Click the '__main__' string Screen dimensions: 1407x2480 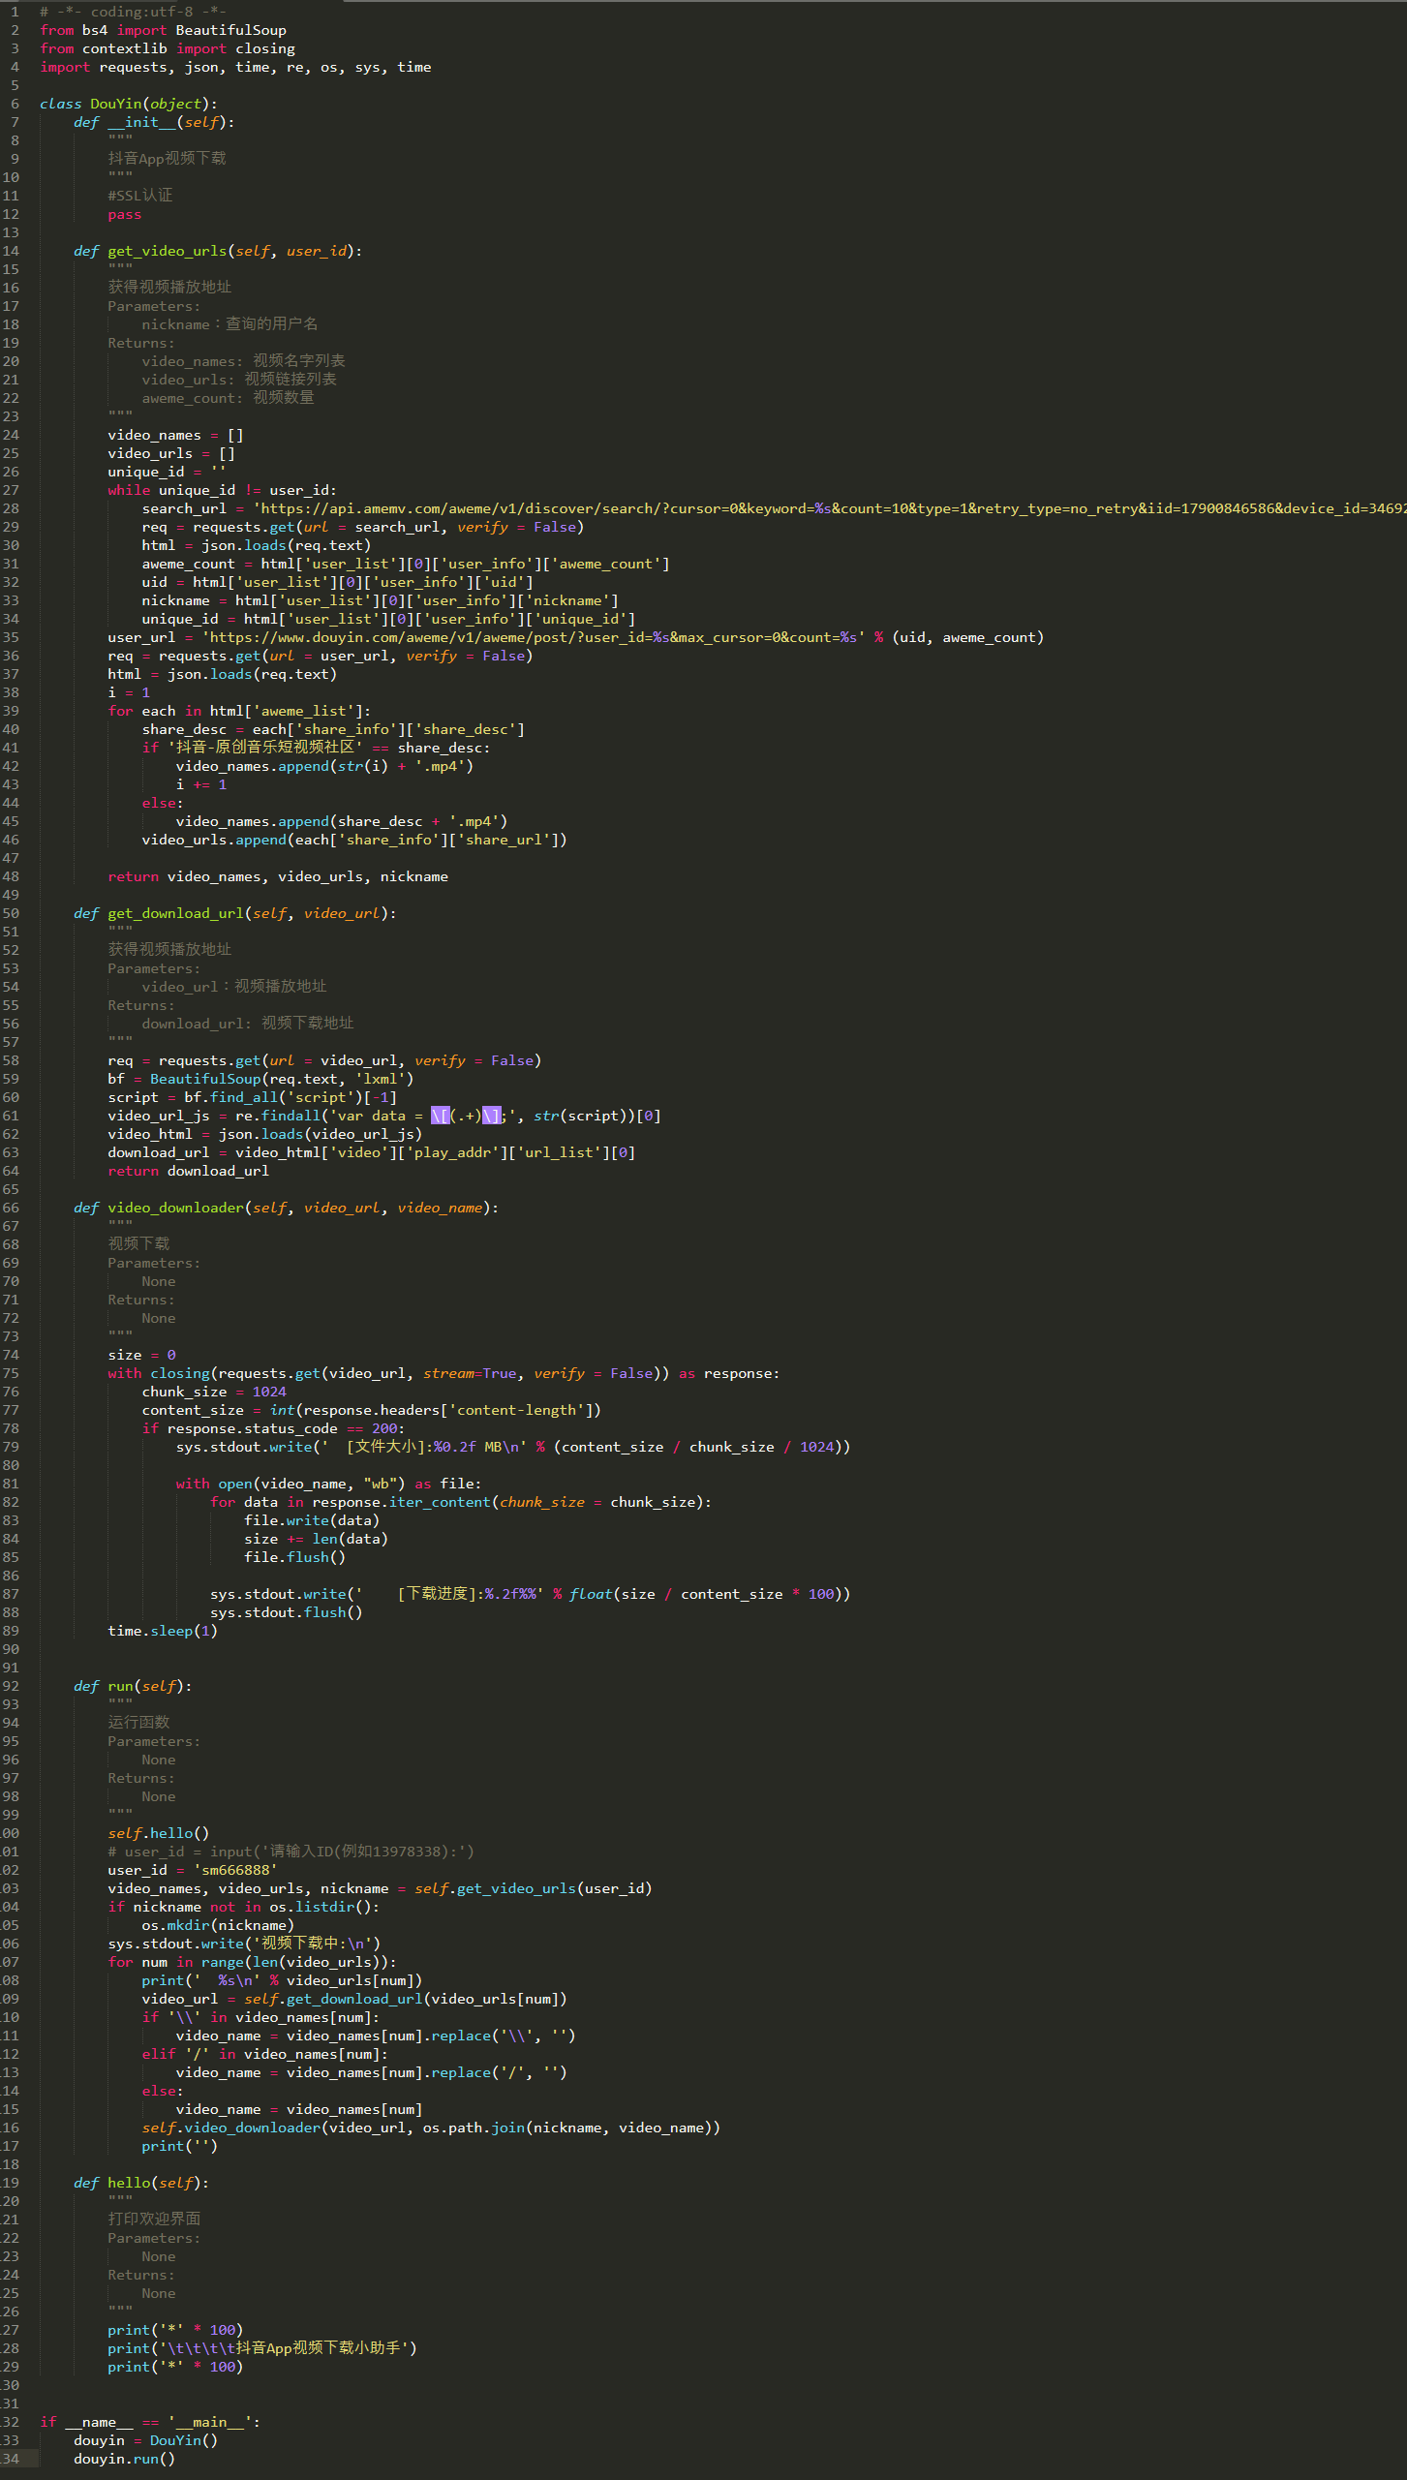209,2422
